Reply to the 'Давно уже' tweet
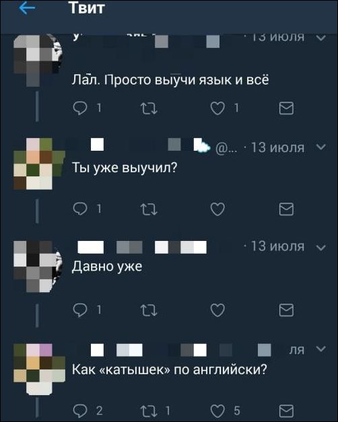 click(80, 310)
